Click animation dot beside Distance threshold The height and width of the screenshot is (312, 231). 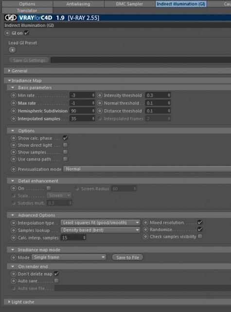coord(100,111)
